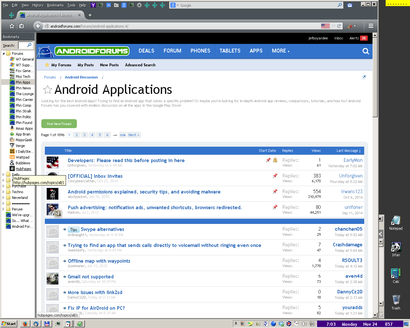Image resolution: width=410 pixels, height=328 pixels.
Task: Reload the page with the refresh icon
Action: point(339,26)
